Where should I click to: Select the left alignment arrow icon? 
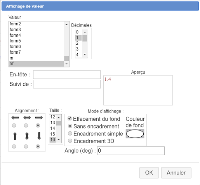[x=15, y=118]
